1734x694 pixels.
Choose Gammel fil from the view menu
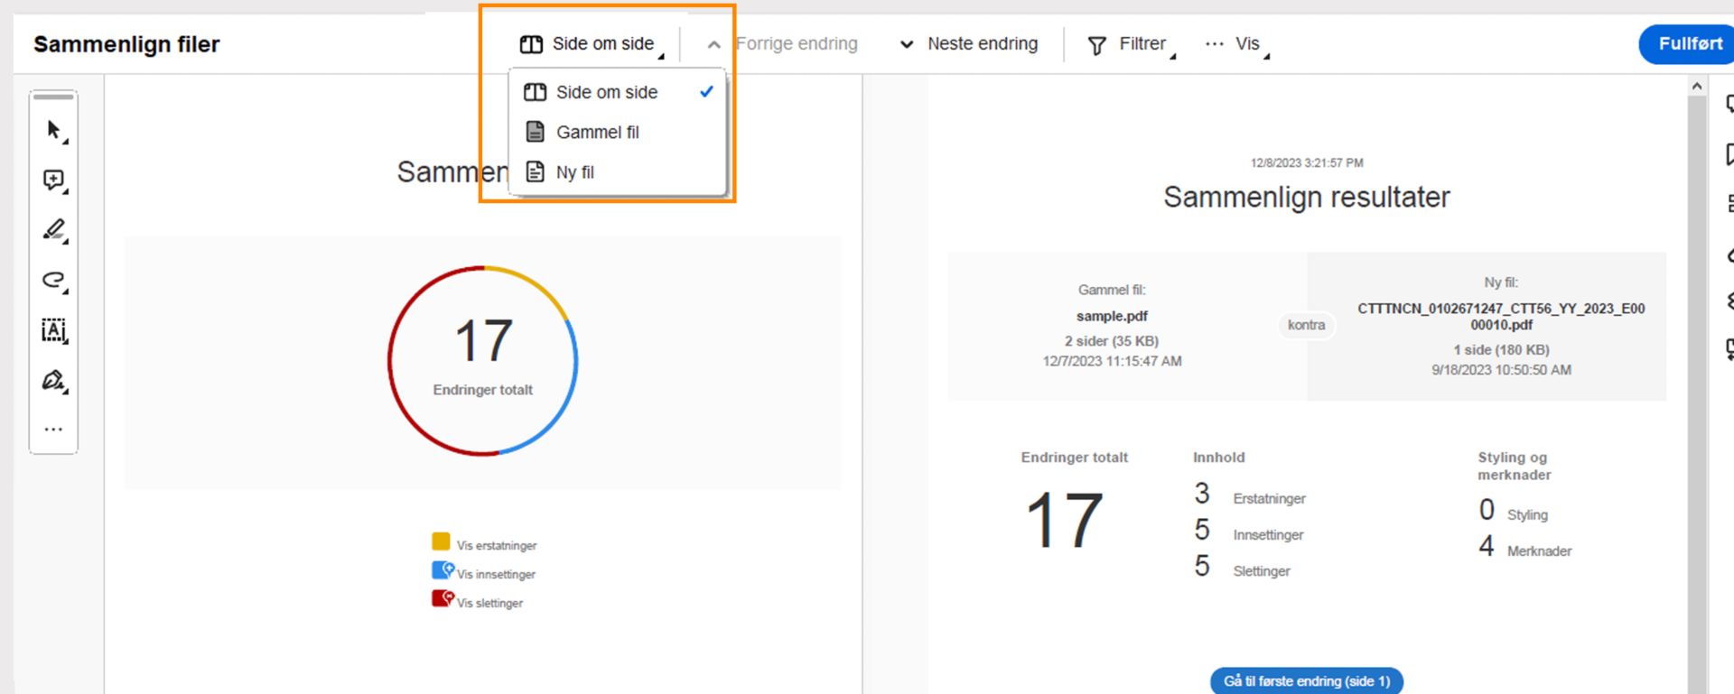[x=597, y=133]
